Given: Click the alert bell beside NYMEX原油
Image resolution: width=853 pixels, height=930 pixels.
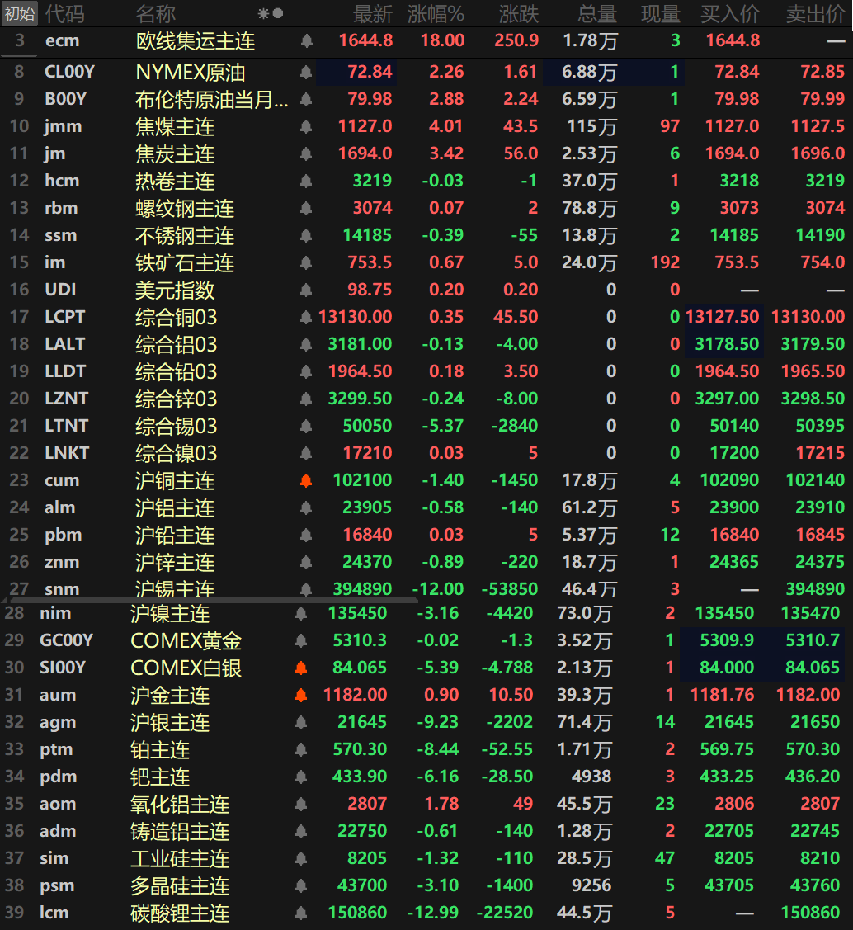Looking at the screenshot, I should point(306,73).
